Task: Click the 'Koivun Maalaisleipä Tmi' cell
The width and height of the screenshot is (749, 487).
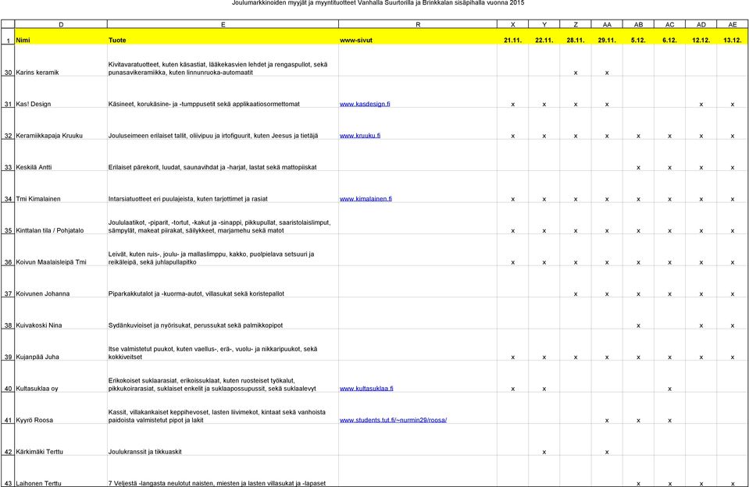Action: coord(61,251)
